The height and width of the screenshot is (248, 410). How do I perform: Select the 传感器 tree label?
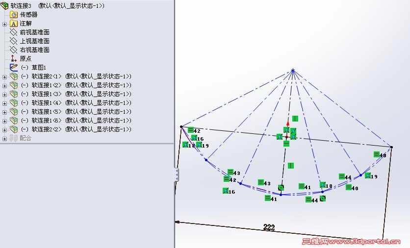pyautogui.click(x=29, y=15)
